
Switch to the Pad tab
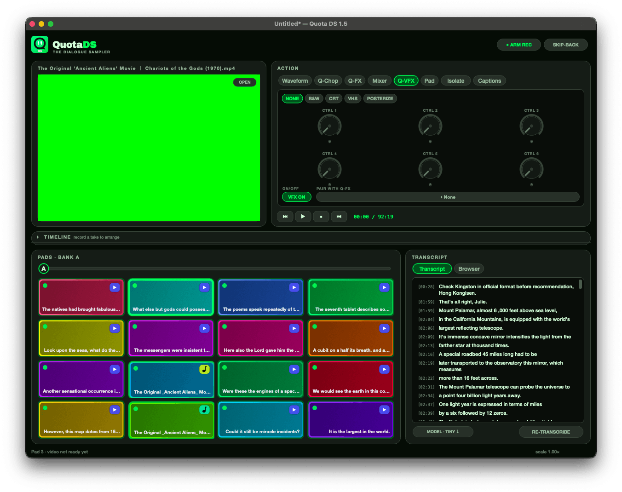point(429,81)
